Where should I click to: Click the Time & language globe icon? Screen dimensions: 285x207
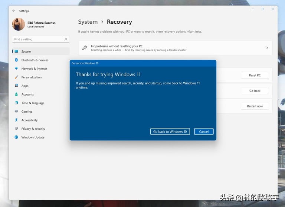[16, 103]
